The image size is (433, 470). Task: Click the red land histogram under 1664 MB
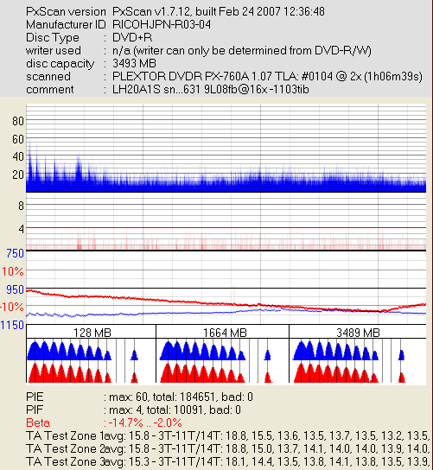pos(202,373)
